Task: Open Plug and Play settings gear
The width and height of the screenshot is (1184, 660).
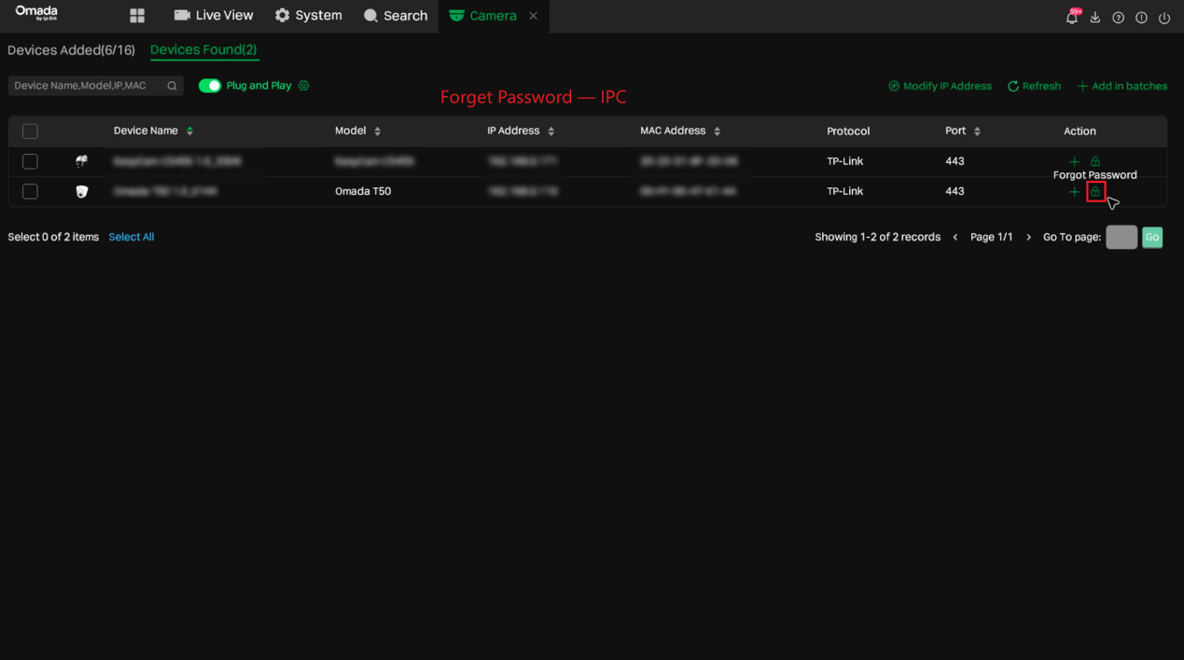Action: 304,86
